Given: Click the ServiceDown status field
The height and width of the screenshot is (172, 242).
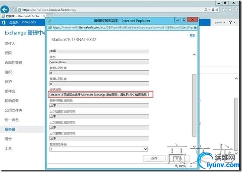Looking at the screenshot, I should (99, 62).
